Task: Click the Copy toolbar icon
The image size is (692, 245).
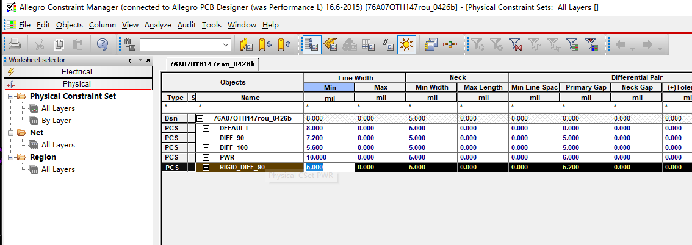Action: tap(59, 44)
